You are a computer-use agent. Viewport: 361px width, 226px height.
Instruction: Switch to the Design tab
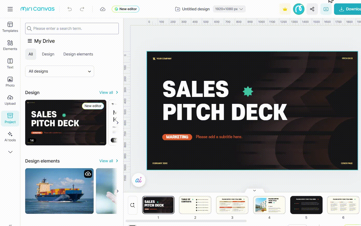coord(48,54)
